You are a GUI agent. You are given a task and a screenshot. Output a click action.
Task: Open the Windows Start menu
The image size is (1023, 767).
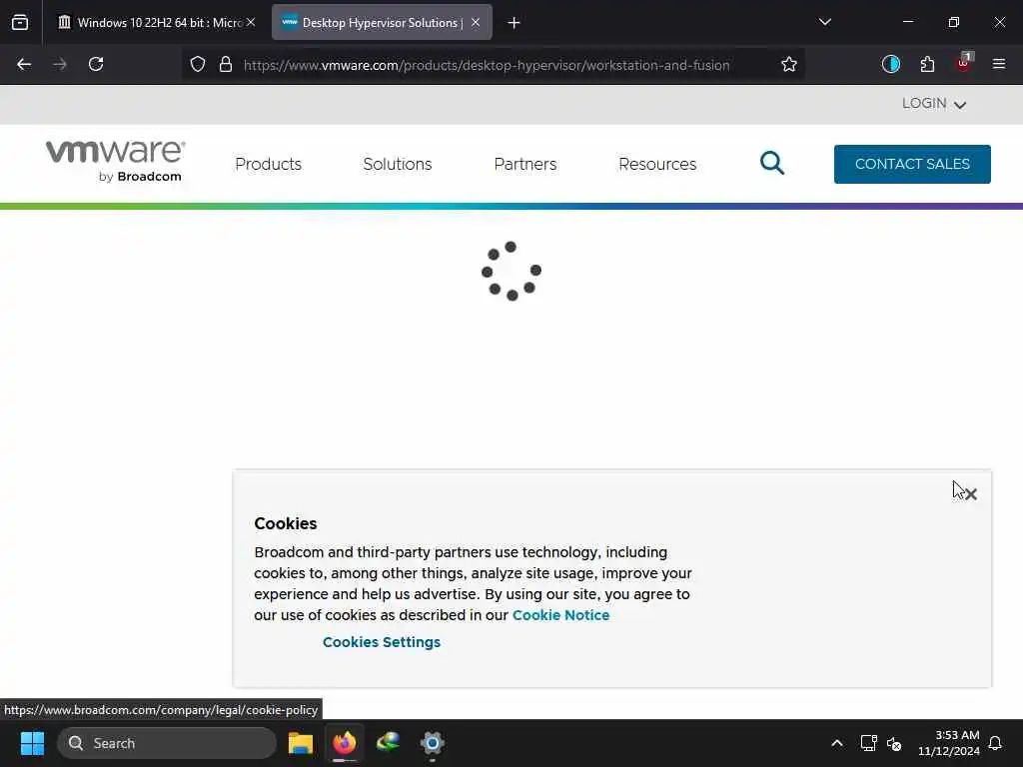(32, 743)
